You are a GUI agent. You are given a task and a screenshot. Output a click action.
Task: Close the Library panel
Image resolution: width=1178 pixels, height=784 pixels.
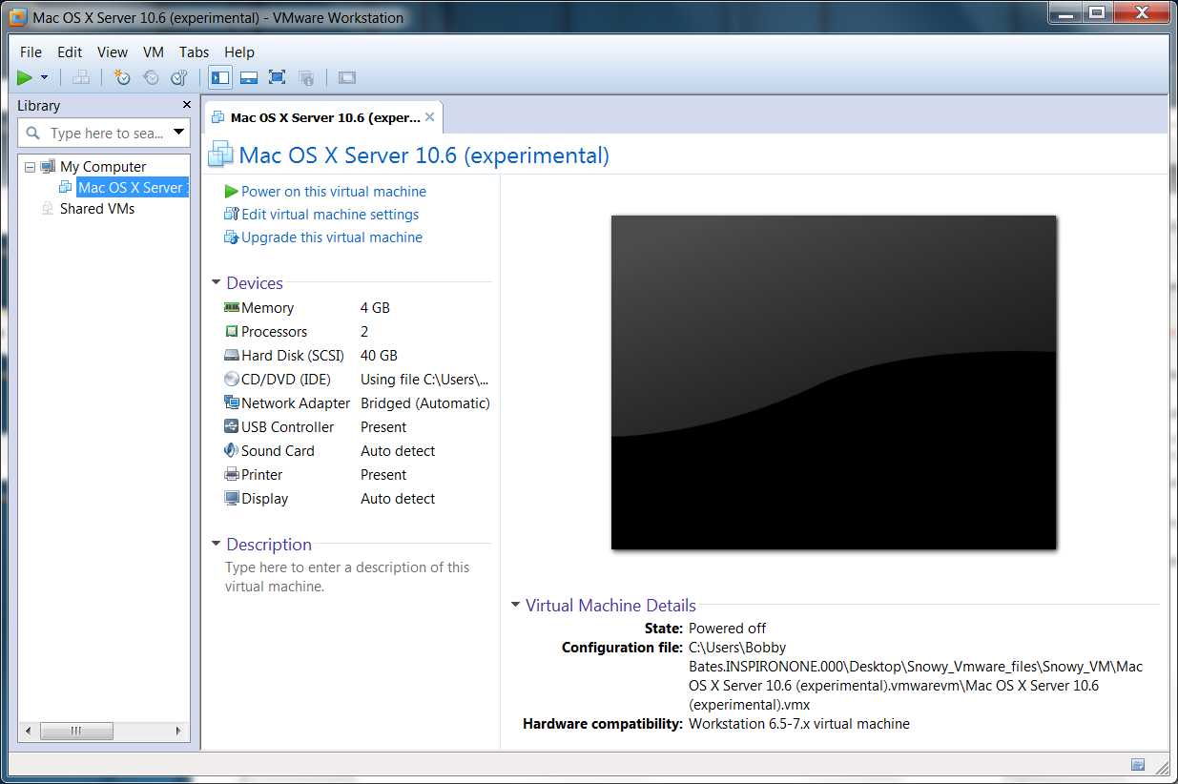coord(187,105)
